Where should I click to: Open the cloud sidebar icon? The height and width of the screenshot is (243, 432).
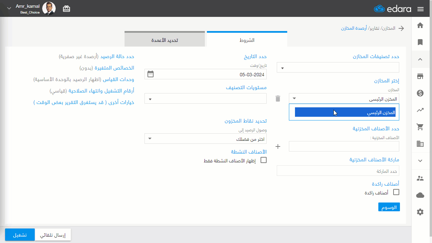(x=420, y=195)
